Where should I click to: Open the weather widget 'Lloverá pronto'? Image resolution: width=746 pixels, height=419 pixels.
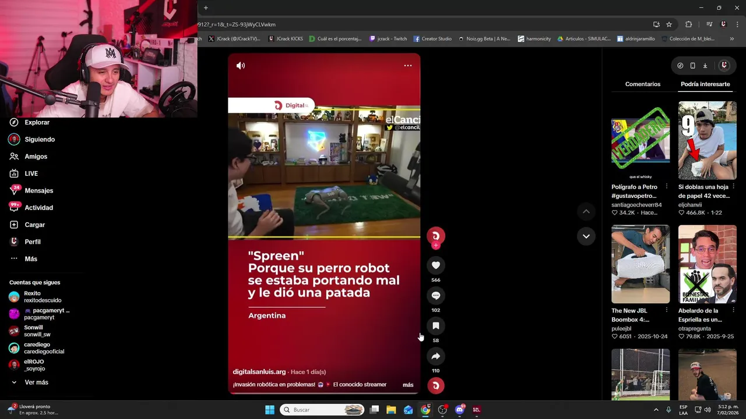point(34,410)
